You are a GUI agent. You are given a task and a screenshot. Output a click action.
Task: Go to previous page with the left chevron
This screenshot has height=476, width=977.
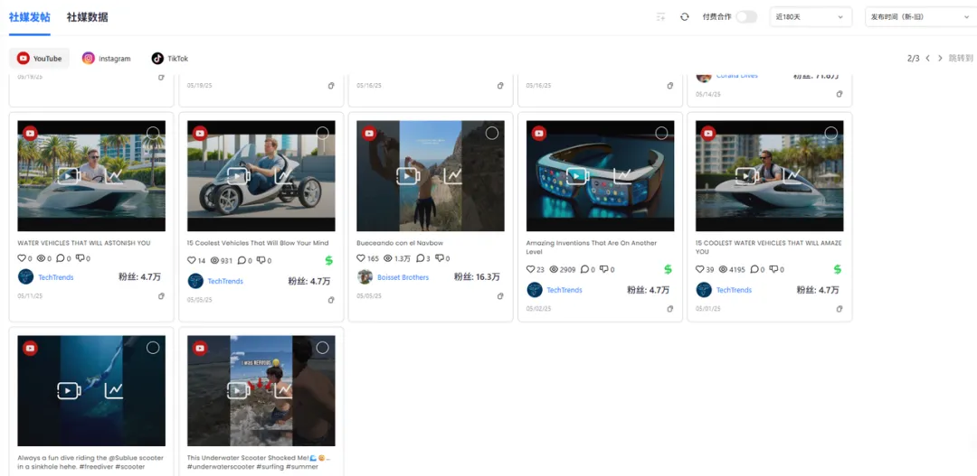tap(927, 59)
